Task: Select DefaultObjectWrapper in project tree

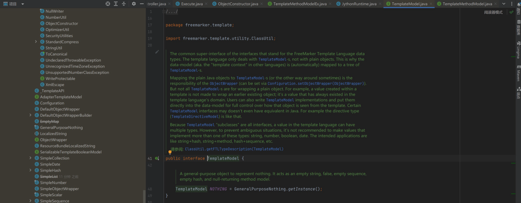Action: coord(60,109)
